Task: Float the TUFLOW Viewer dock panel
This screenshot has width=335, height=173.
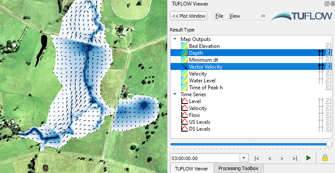Action: (327, 4)
